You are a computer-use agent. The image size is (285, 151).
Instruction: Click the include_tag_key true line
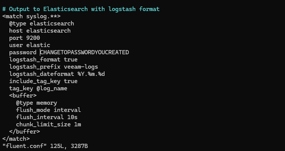point(43,81)
